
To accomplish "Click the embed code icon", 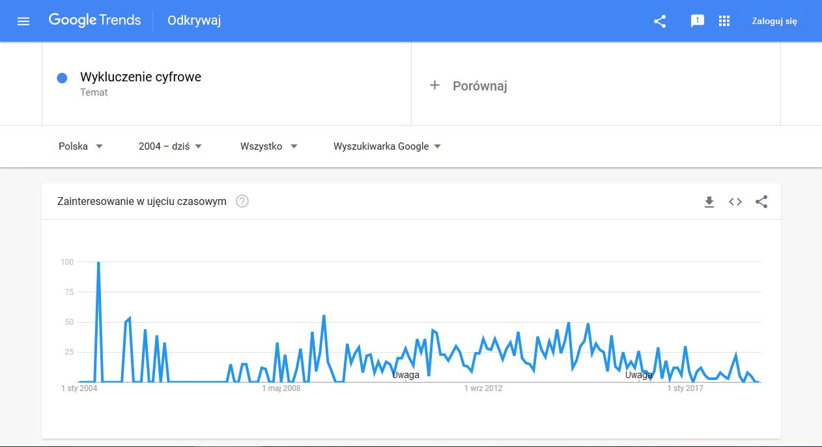I will click(735, 202).
